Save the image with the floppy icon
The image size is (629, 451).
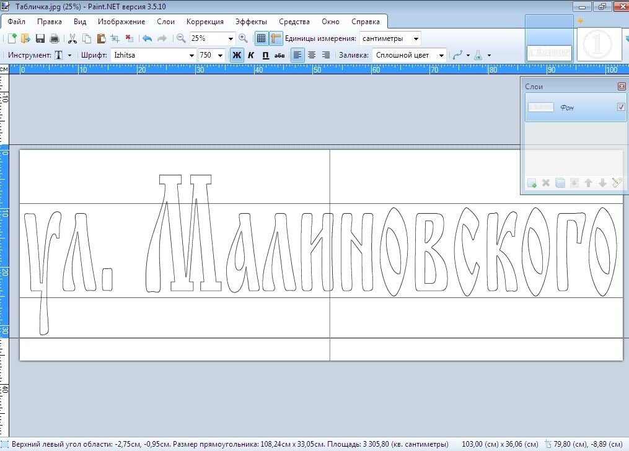tap(40, 38)
